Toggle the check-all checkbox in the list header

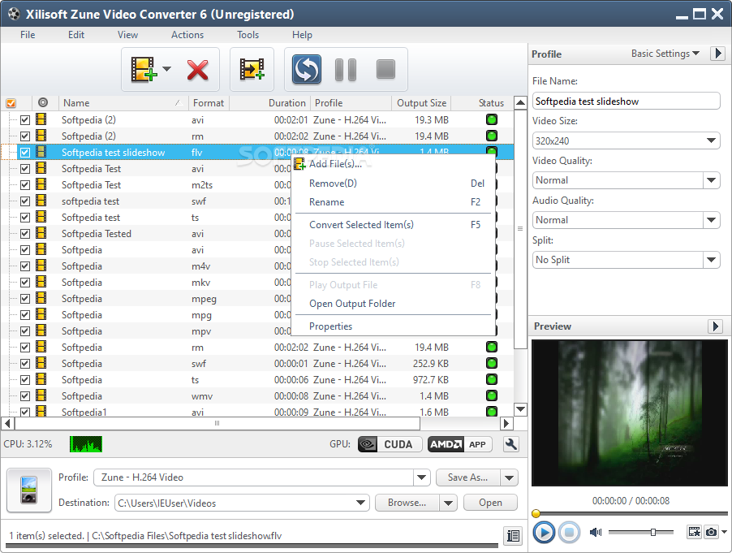(x=11, y=103)
